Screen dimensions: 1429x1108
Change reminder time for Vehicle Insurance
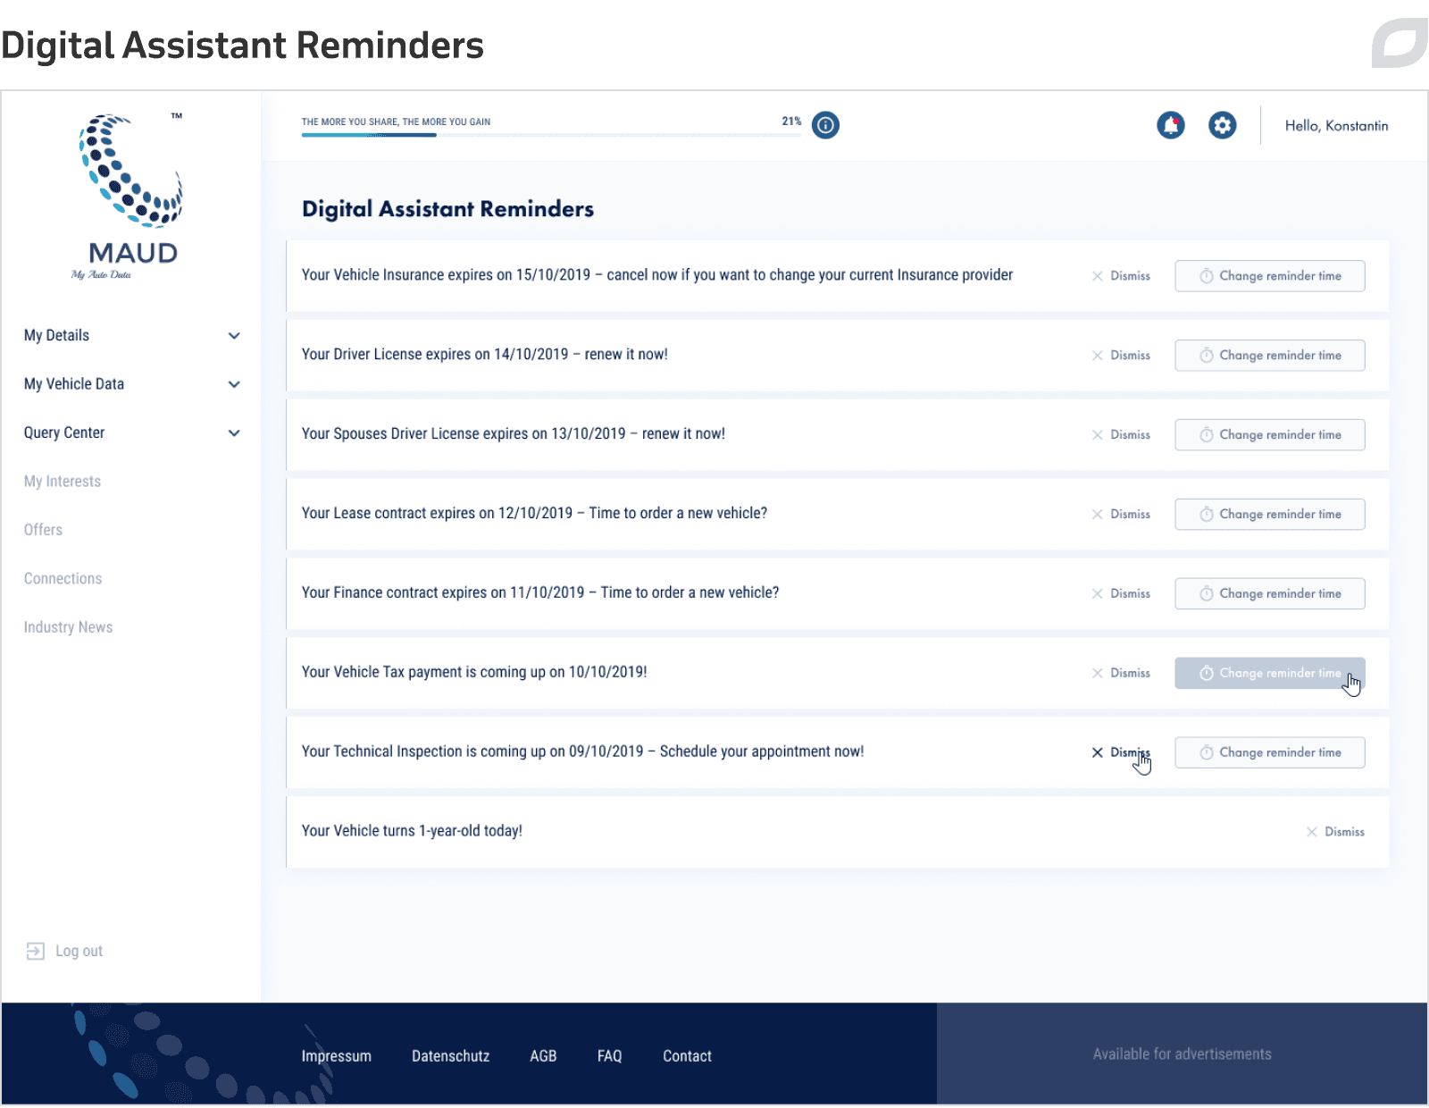click(x=1270, y=276)
